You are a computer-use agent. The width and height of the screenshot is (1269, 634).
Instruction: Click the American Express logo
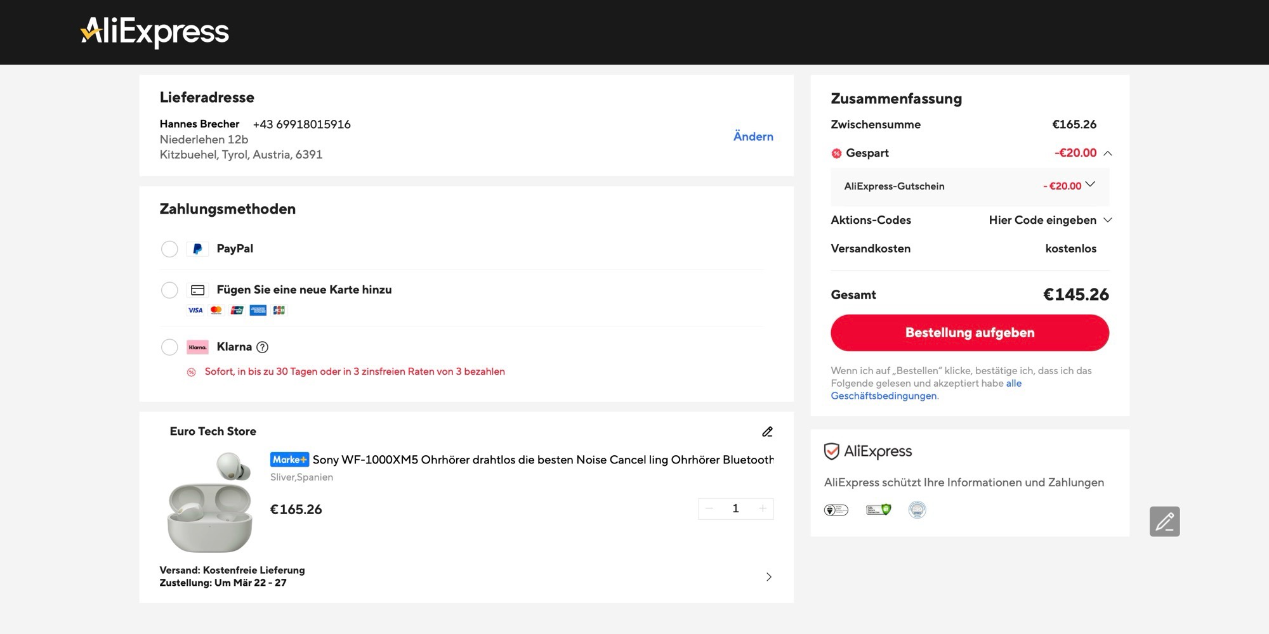pos(258,310)
